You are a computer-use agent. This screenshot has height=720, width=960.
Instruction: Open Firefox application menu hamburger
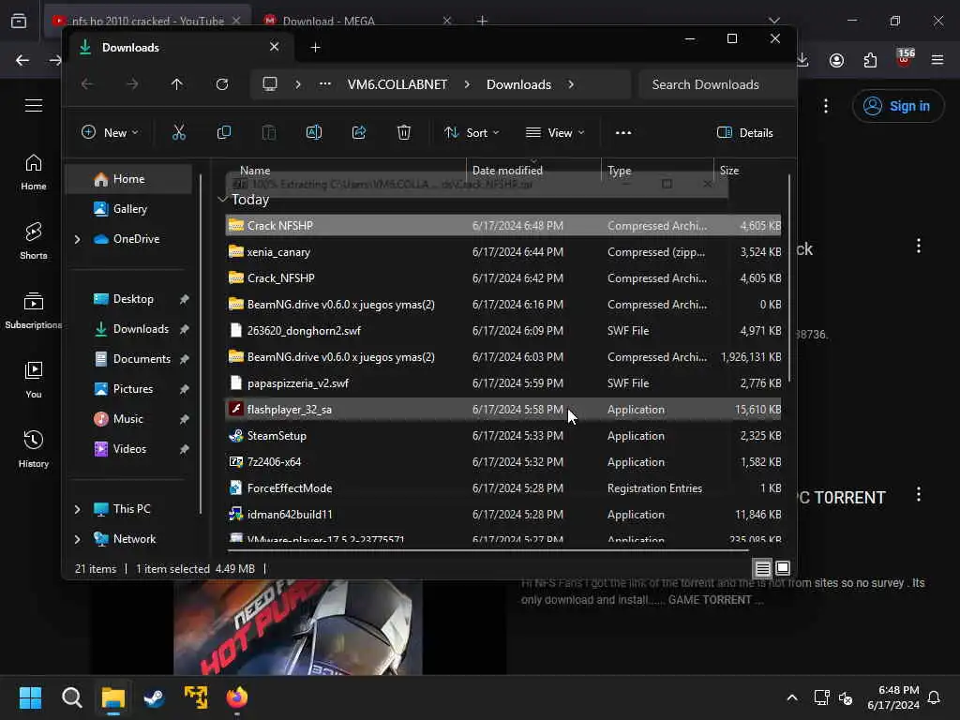[937, 60]
